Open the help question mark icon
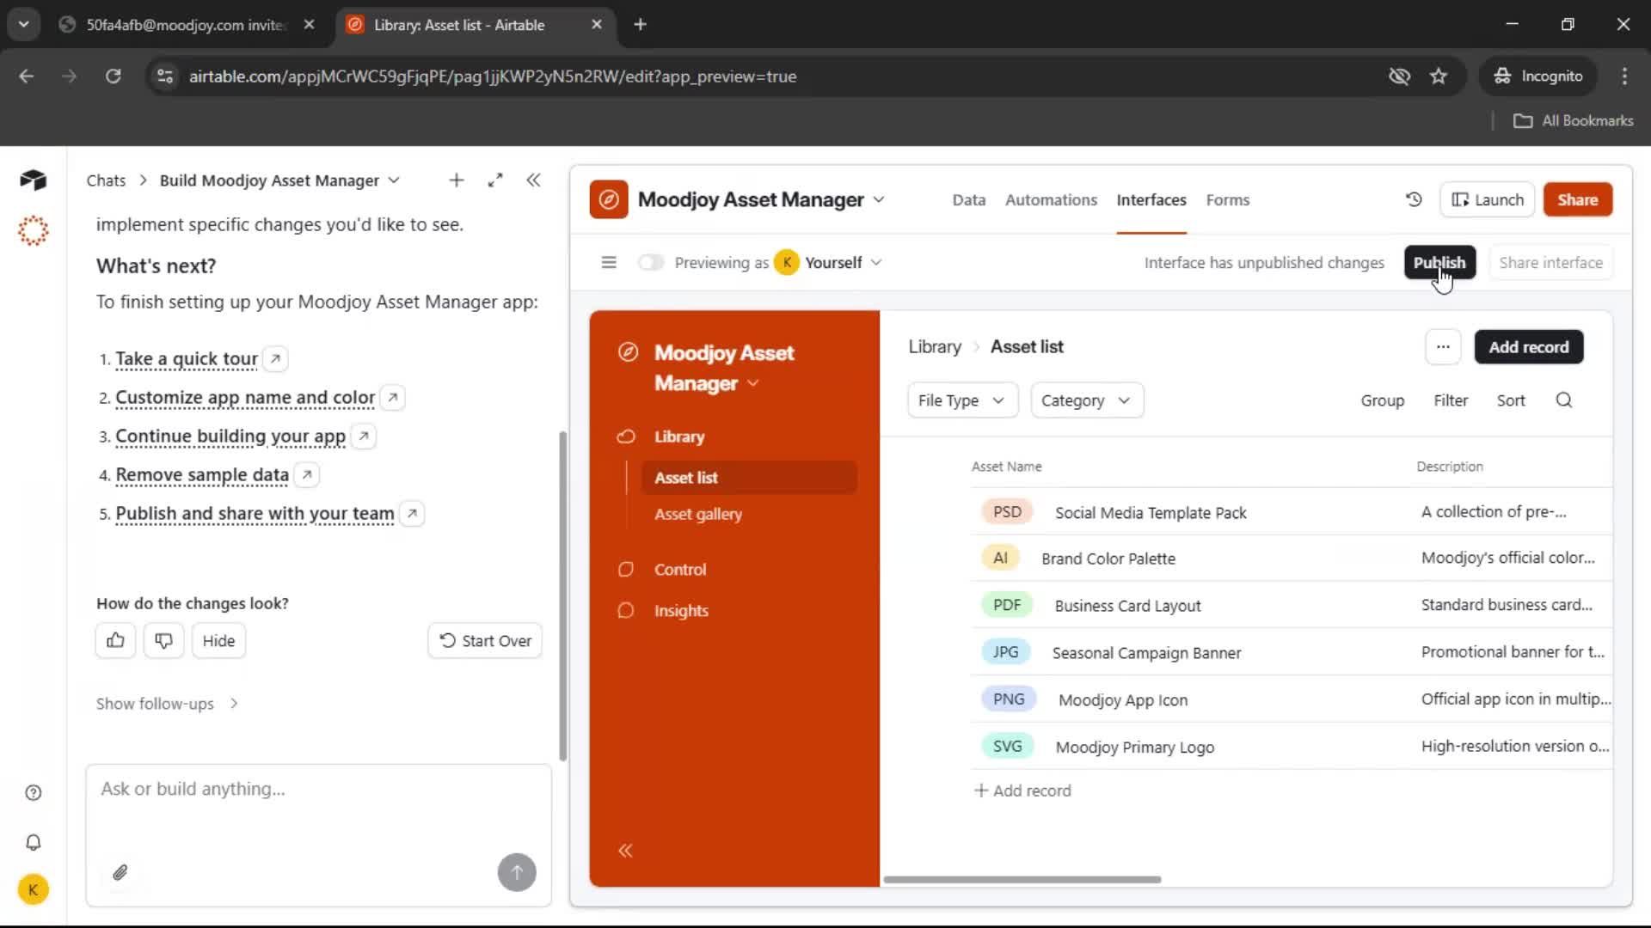The image size is (1651, 928). (x=34, y=792)
